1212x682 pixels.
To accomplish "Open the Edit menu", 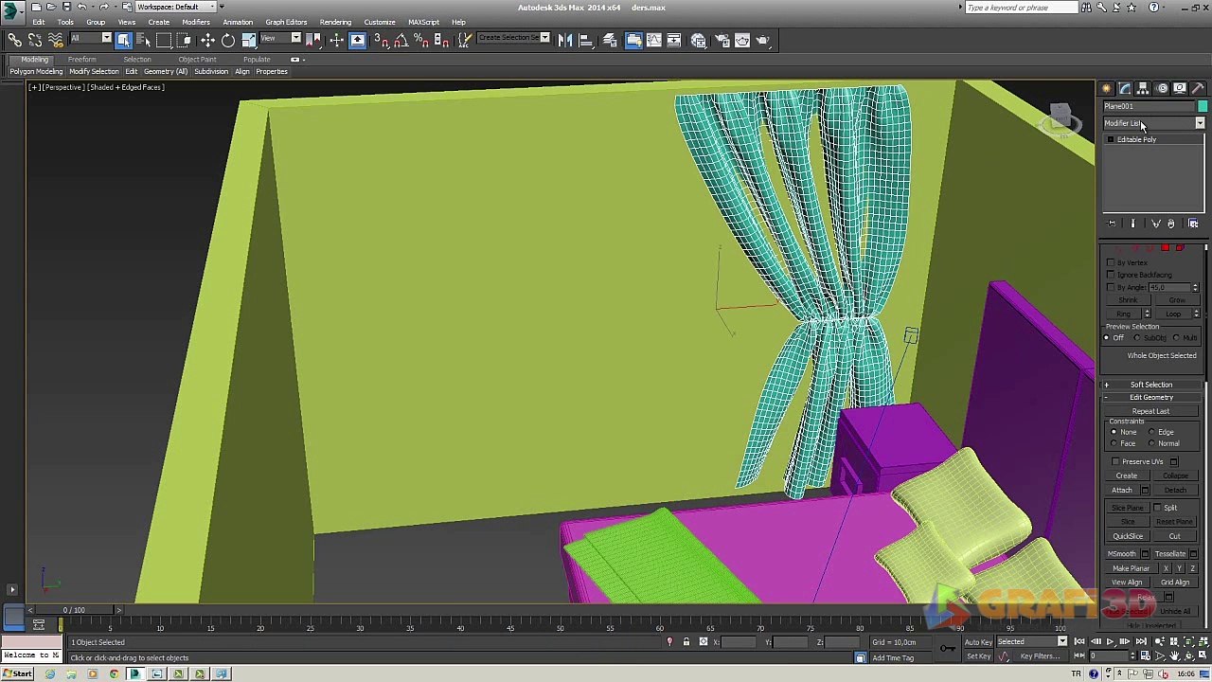I will pos(39,22).
